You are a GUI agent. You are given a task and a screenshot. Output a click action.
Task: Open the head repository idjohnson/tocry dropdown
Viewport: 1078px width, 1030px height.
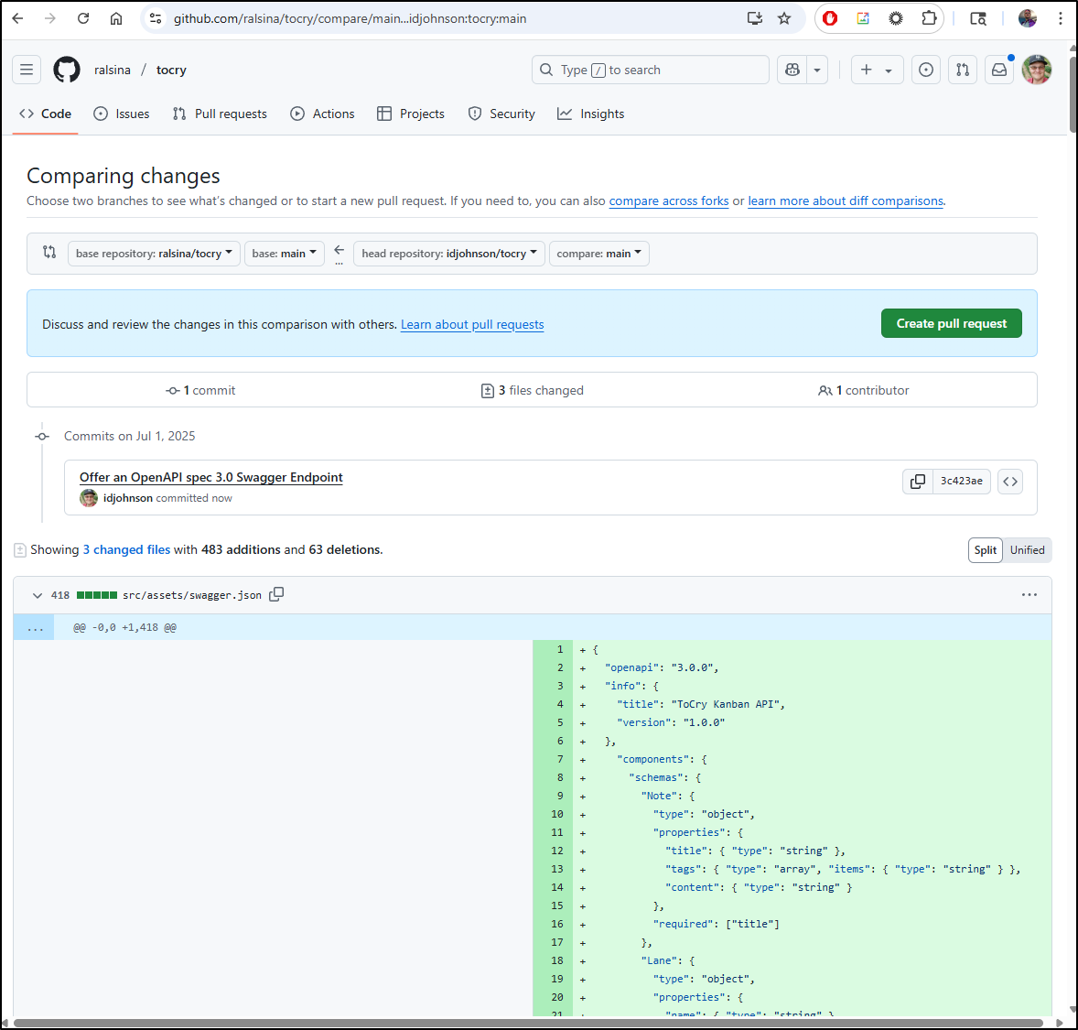tap(448, 254)
